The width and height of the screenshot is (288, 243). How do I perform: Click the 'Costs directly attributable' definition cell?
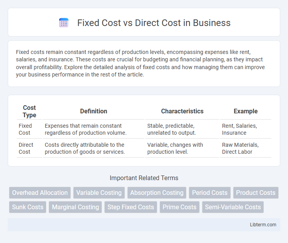click(93, 148)
